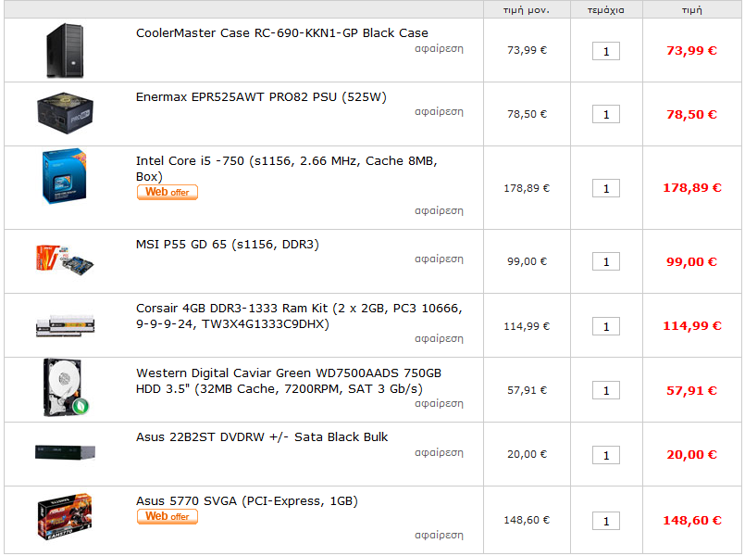Screen dimensions: 745x556
Task: Click the Web offer badge under Asus 5770
Action: (168, 516)
